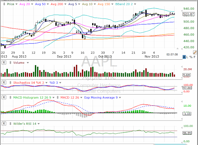Open the Avg 5 dropdown arrow

79,4
